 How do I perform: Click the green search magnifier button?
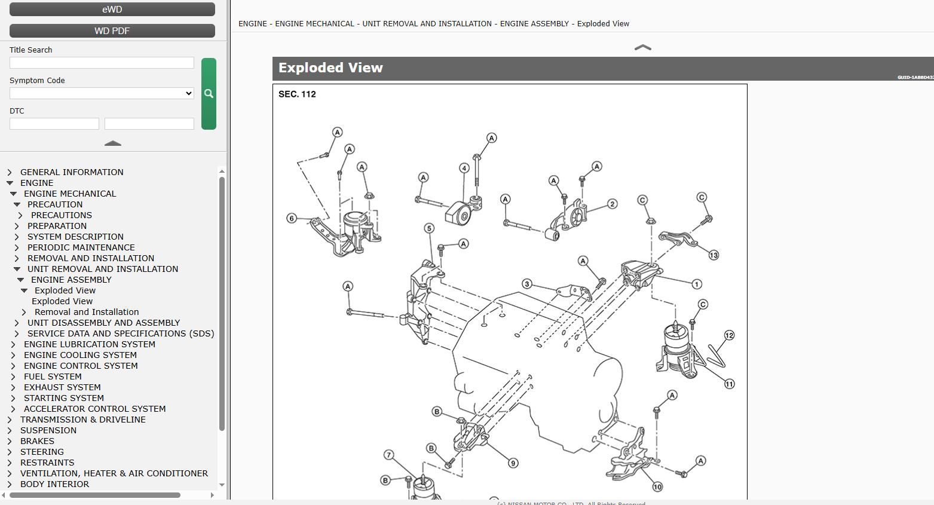[x=209, y=94]
